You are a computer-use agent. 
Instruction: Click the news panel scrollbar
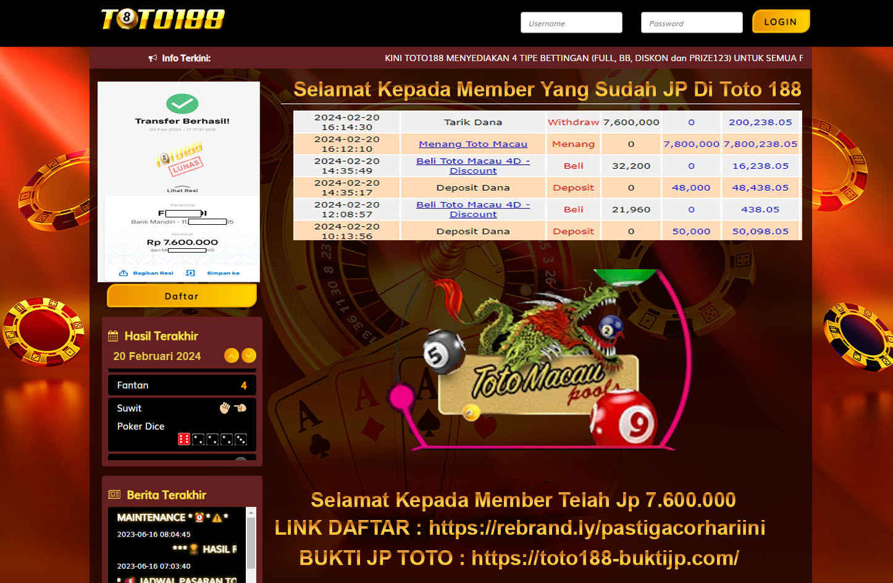(x=251, y=543)
